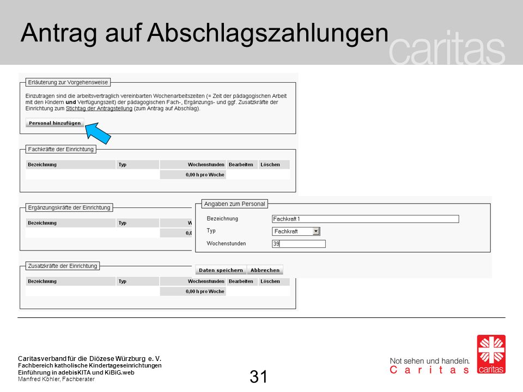Click Bearbeiten header in the Zusatzkräfte table
Viewport: 523px width, 392px height.
pyautogui.click(x=241, y=281)
